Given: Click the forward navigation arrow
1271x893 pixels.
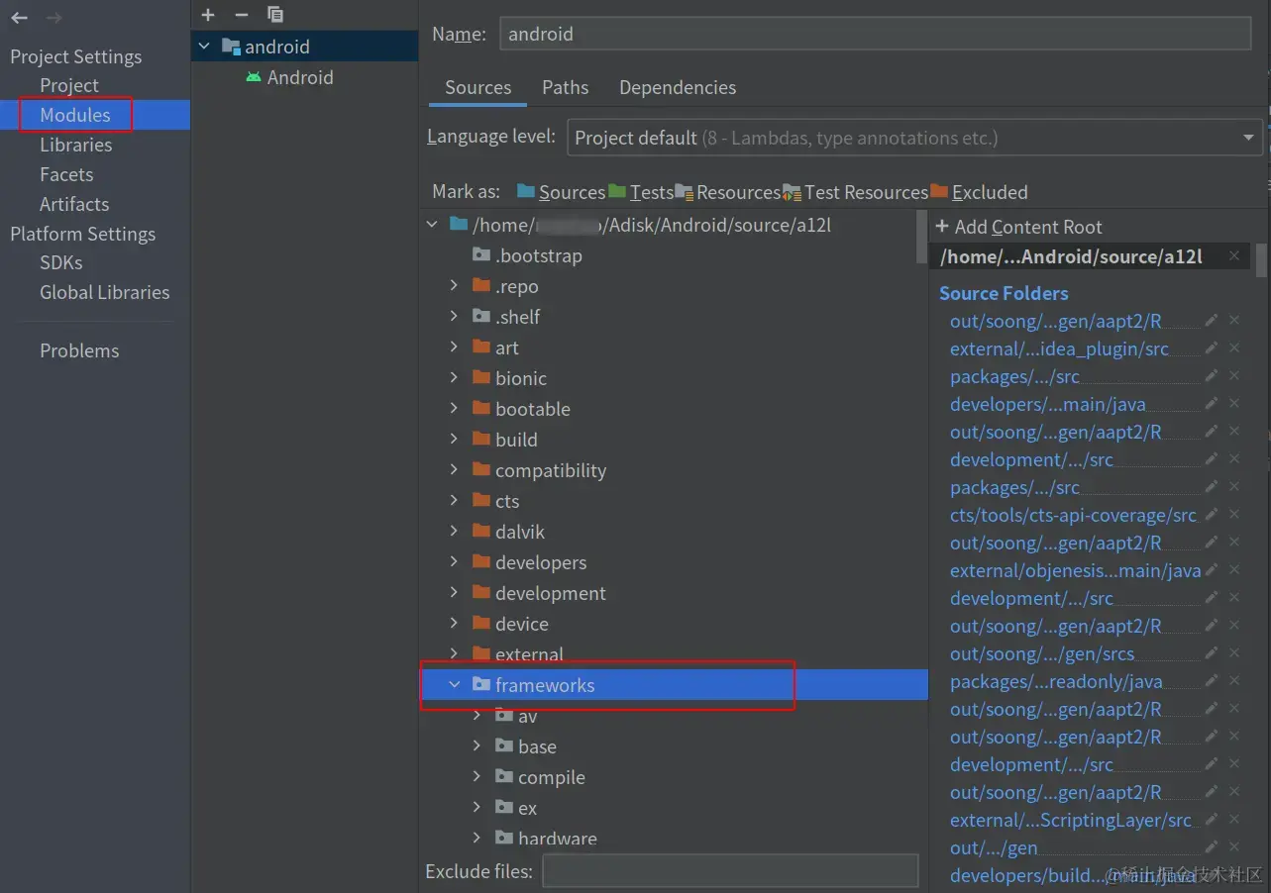Looking at the screenshot, I should click(x=53, y=18).
